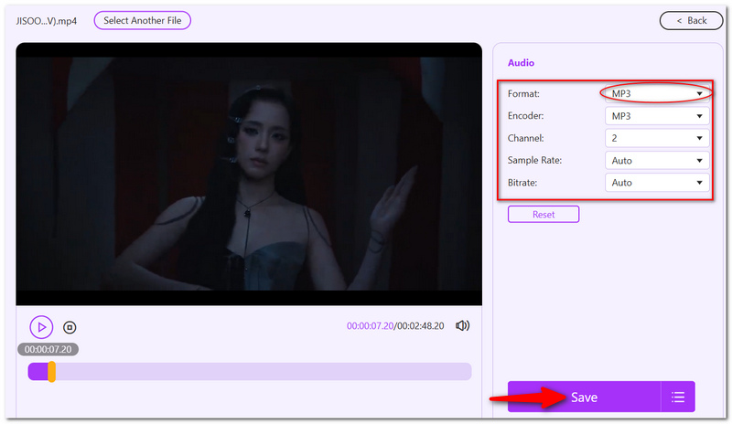Open the save options list icon

[678, 397]
